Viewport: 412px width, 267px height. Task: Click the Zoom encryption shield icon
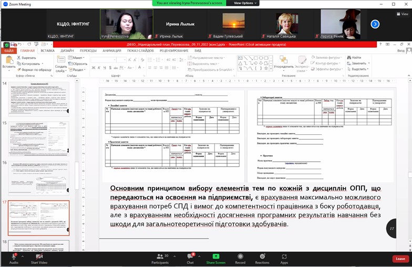click(x=6, y=45)
